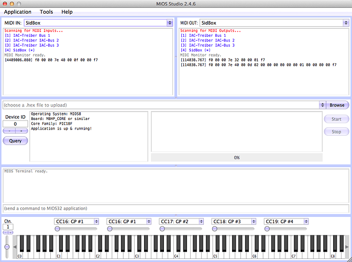The image size is (352, 262).
Task: Play the C5 key on the keyboard
Action: point(215,256)
